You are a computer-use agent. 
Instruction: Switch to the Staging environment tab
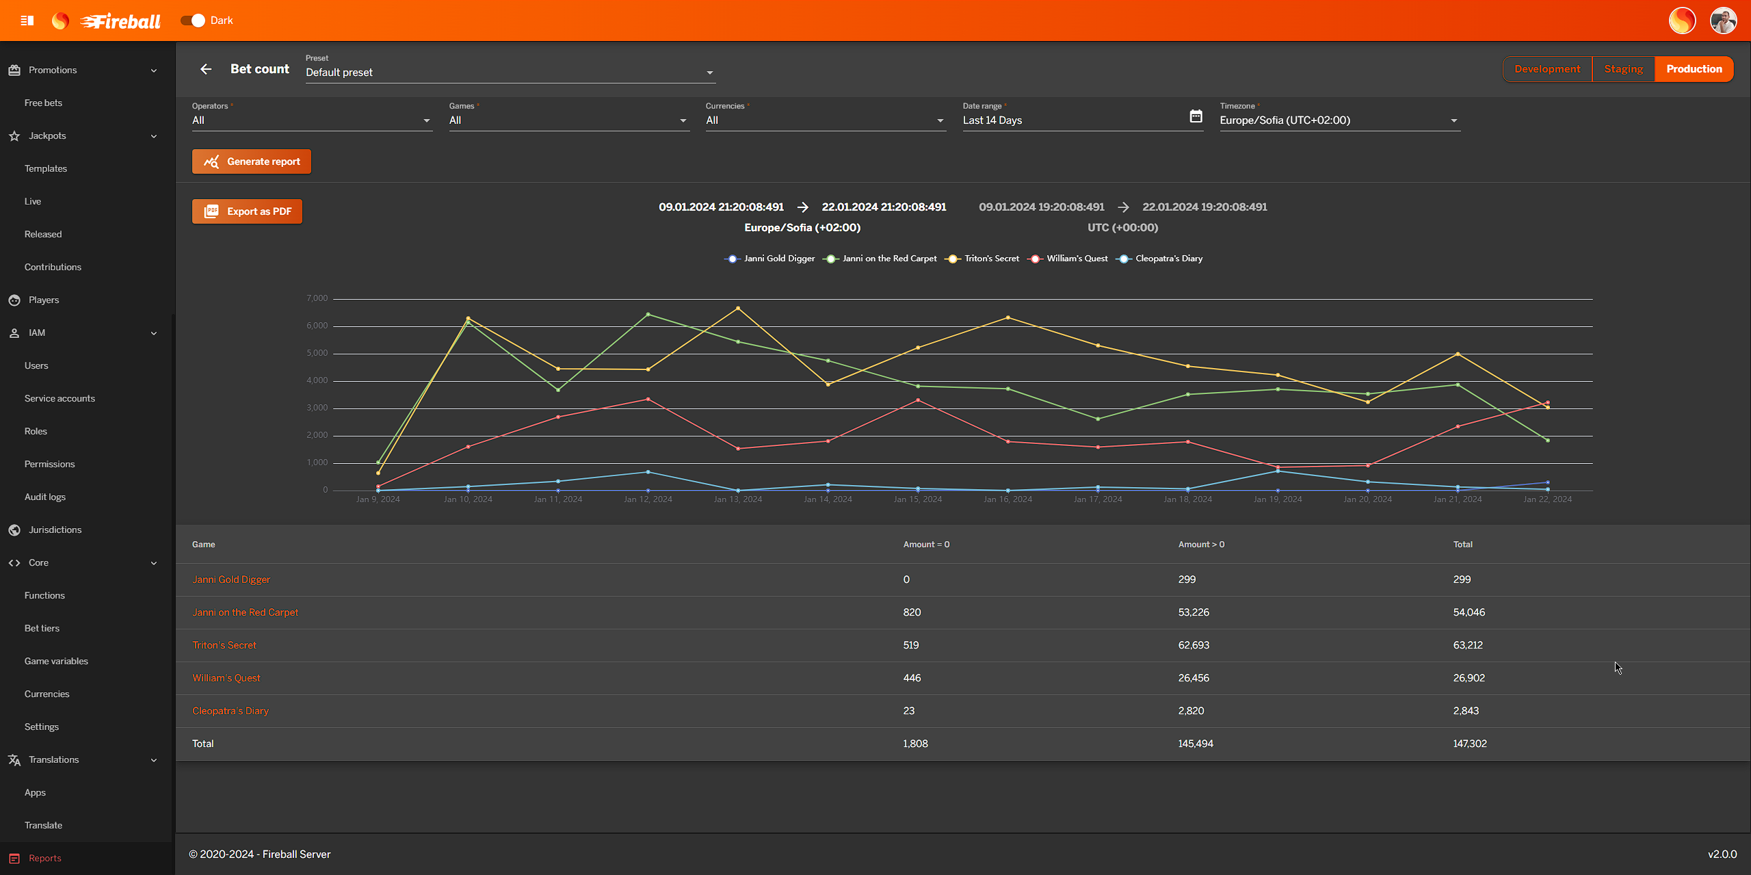pos(1623,69)
